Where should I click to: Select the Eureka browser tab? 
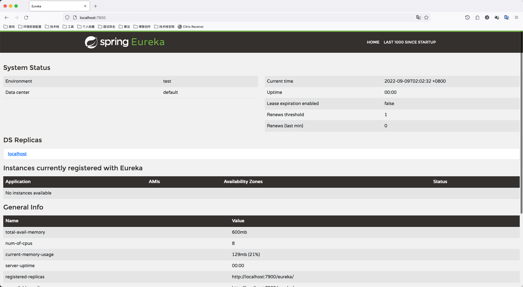click(x=59, y=6)
